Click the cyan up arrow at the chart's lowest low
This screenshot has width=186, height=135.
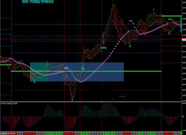(x=72, y=100)
